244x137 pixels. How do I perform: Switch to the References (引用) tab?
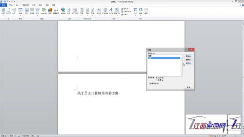[34, 5]
